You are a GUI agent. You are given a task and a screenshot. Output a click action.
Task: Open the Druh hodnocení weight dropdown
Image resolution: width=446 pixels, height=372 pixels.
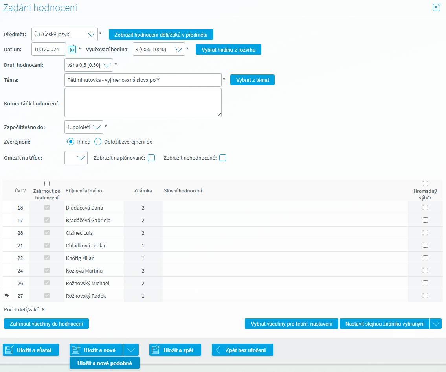[106, 65]
